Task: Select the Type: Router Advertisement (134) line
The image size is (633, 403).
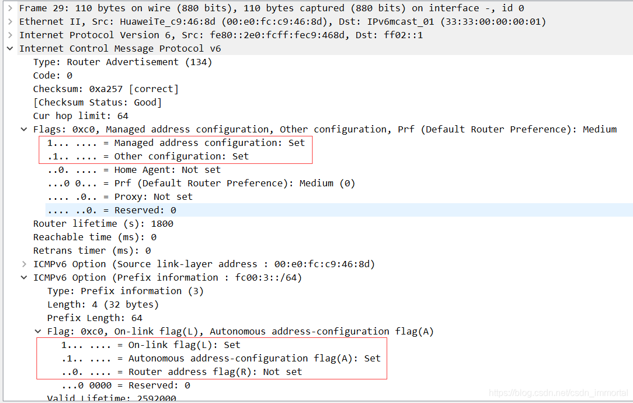Action: [x=122, y=62]
